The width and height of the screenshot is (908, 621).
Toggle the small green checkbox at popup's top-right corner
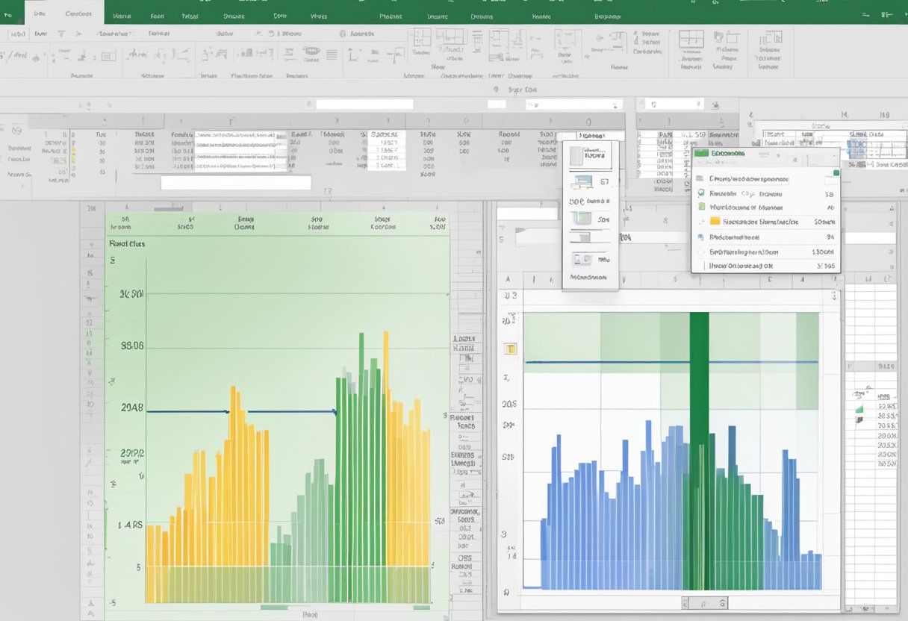[x=836, y=173]
